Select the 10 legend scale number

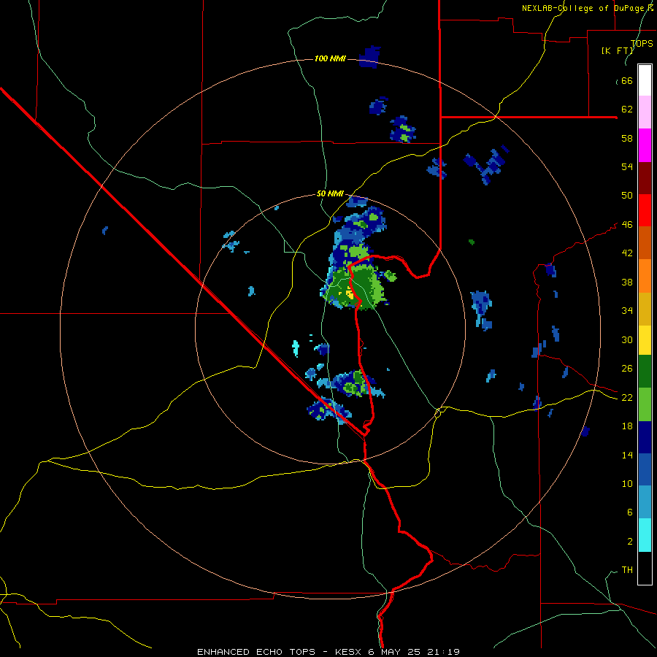[x=627, y=484]
